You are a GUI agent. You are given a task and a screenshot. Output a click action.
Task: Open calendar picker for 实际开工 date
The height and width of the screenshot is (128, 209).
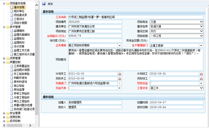pyautogui.click(x=120, y=78)
